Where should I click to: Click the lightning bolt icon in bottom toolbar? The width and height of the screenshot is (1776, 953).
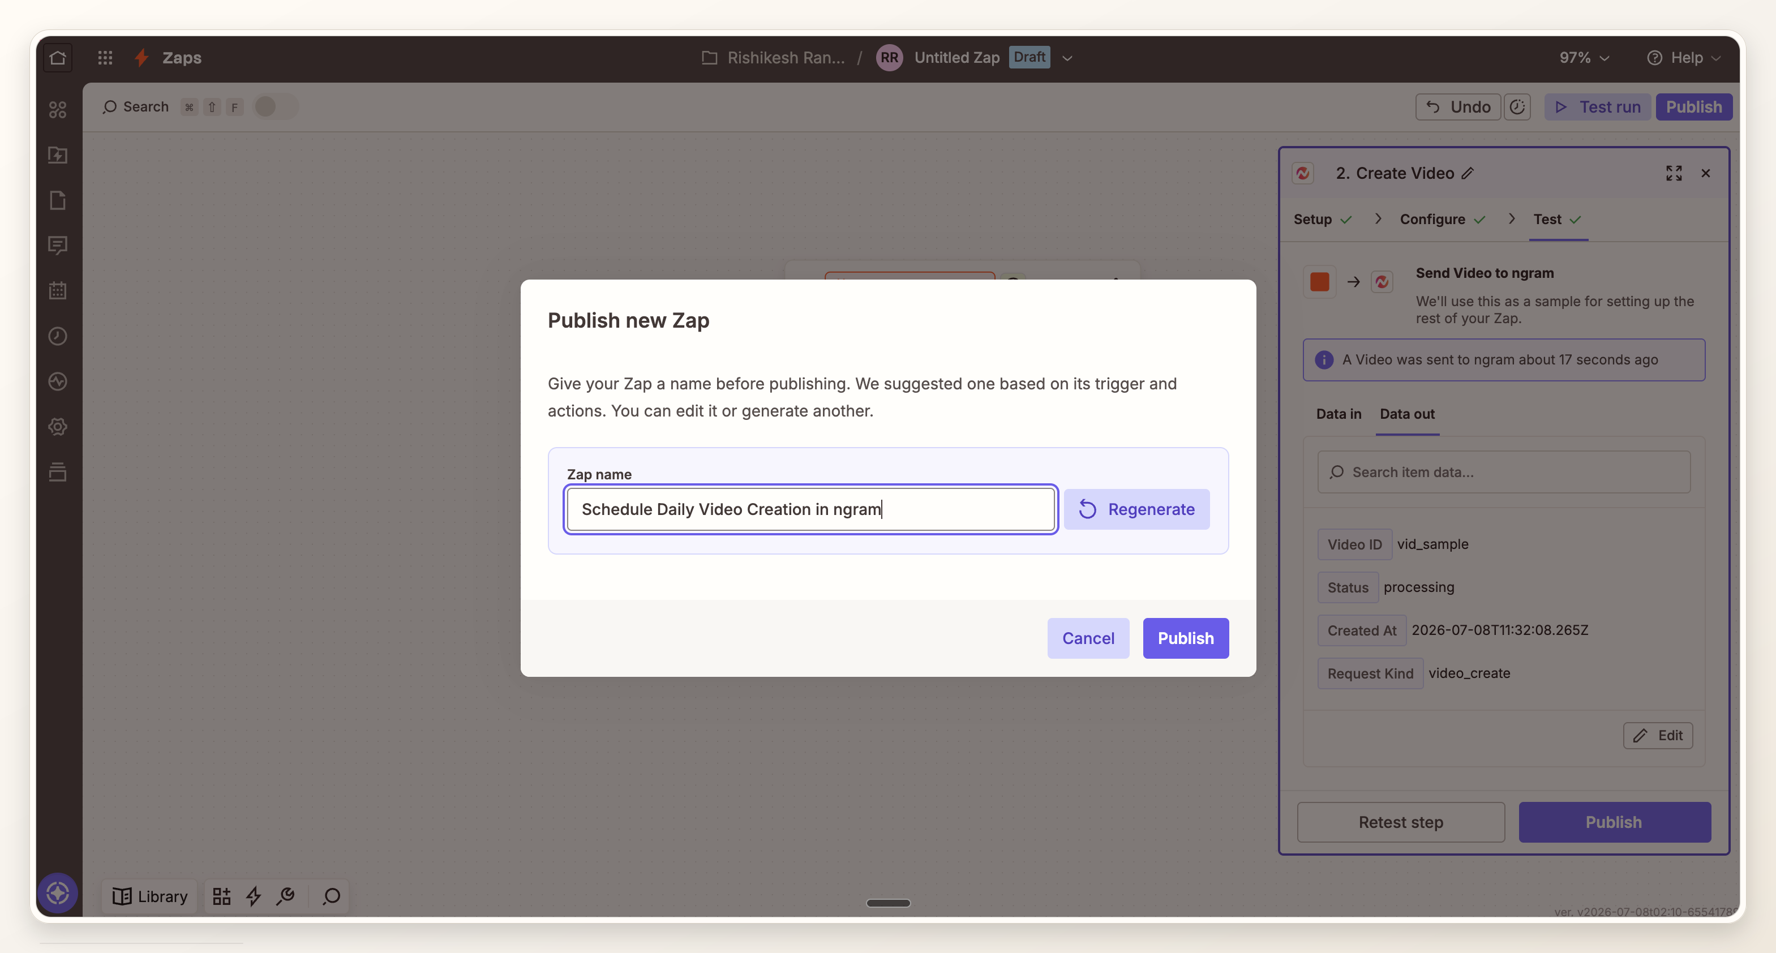[253, 896]
